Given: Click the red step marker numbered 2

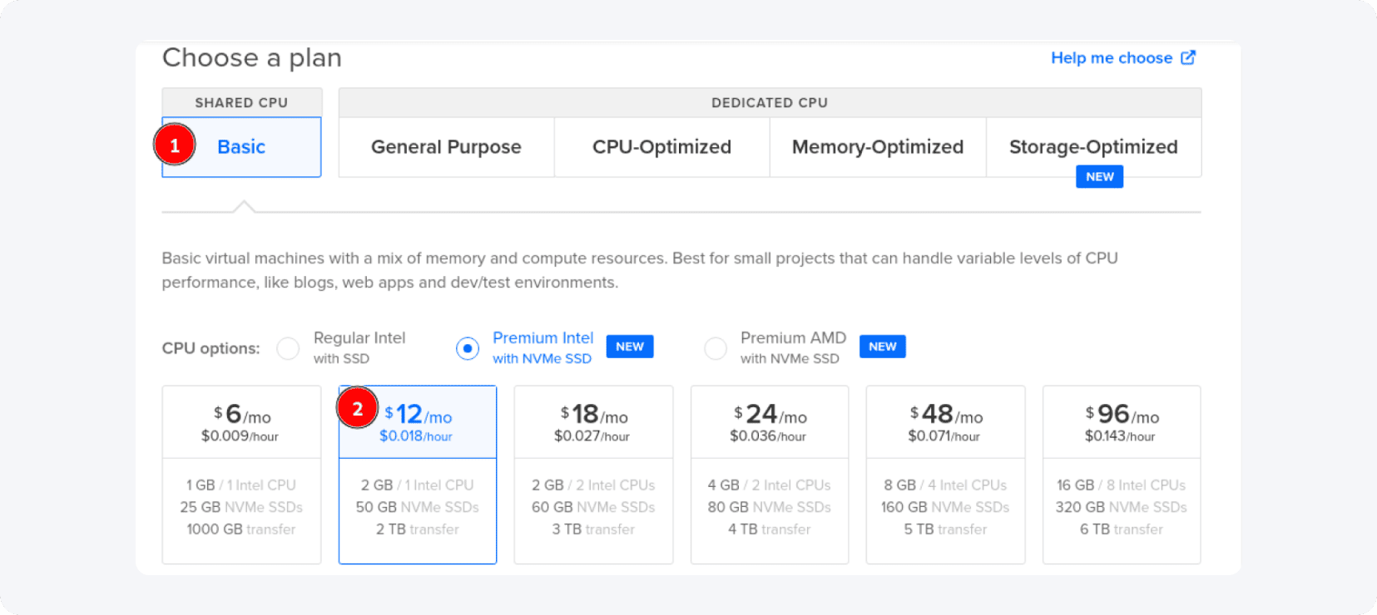Looking at the screenshot, I should [357, 409].
